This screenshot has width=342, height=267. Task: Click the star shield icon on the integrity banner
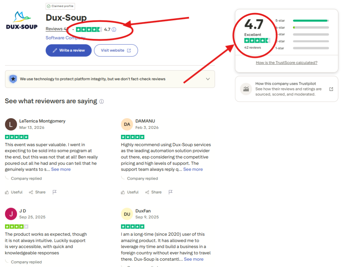pyautogui.click(x=12, y=79)
